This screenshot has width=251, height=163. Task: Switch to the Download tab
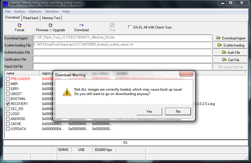(12, 17)
